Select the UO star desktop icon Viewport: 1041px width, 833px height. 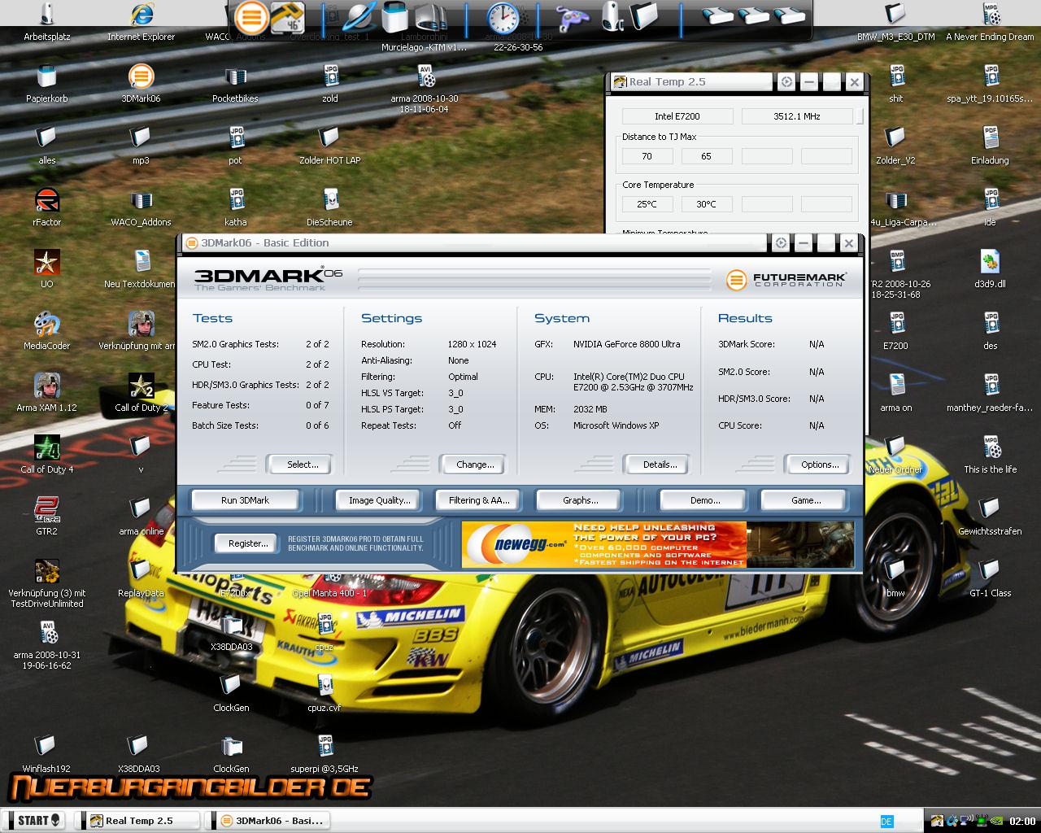tap(47, 269)
